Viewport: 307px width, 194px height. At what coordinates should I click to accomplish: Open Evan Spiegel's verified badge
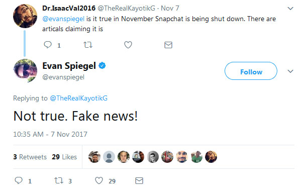tap(102, 65)
